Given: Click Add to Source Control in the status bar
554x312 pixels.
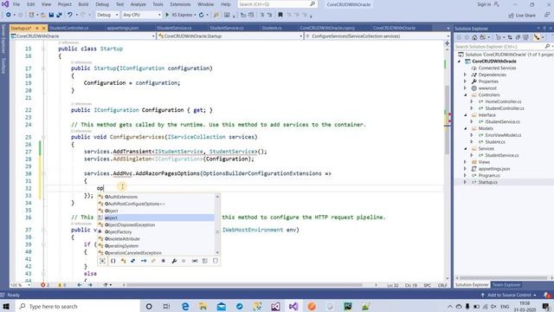Looking at the screenshot, I should click(x=509, y=295).
